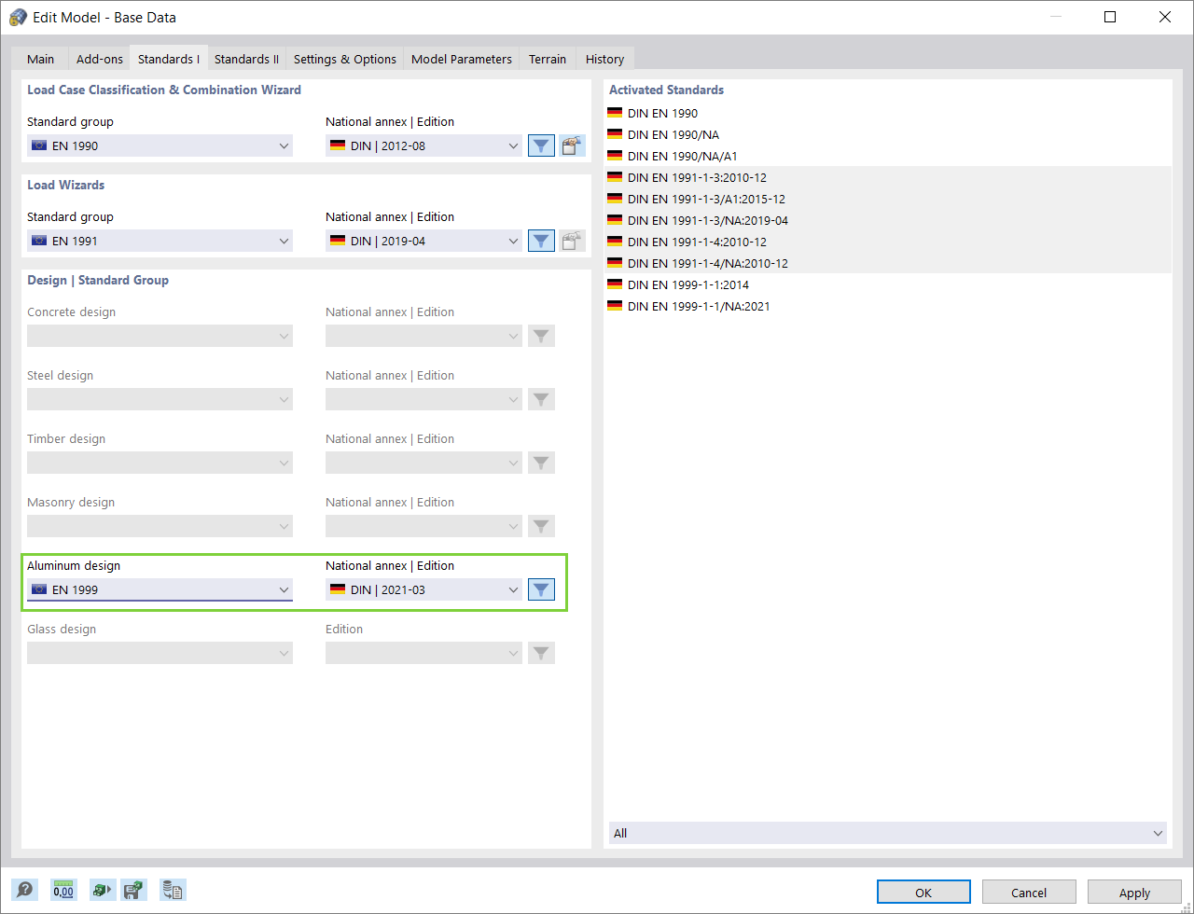Open load combination wizard settings icon beside DIN 2012-08
1194x914 pixels.
click(572, 145)
